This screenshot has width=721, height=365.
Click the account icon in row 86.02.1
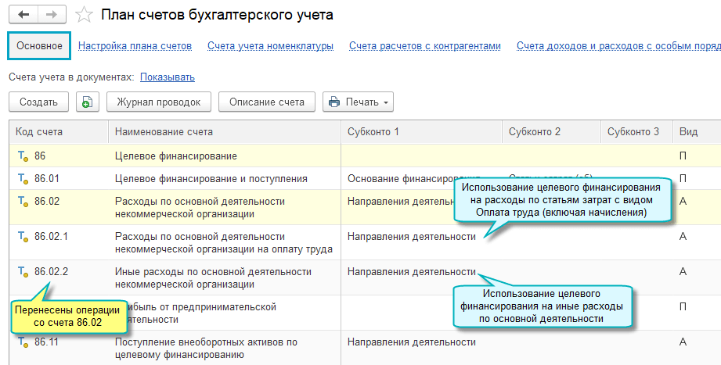click(x=23, y=236)
